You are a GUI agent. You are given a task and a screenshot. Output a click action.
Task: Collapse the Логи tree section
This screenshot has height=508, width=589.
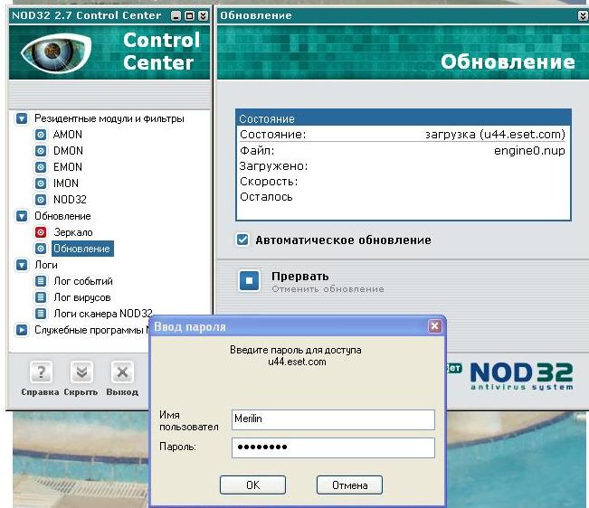[x=22, y=265]
